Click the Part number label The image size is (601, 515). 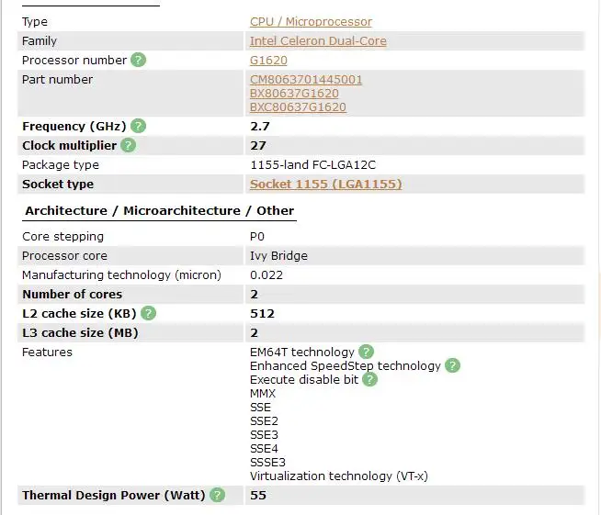pyautogui.click(x=58, y=80)
